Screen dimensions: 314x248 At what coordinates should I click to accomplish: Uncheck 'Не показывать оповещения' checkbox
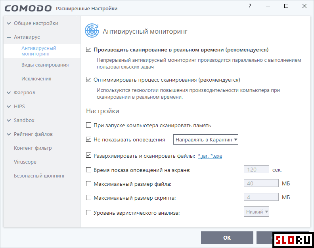click(x=88, y=139)
